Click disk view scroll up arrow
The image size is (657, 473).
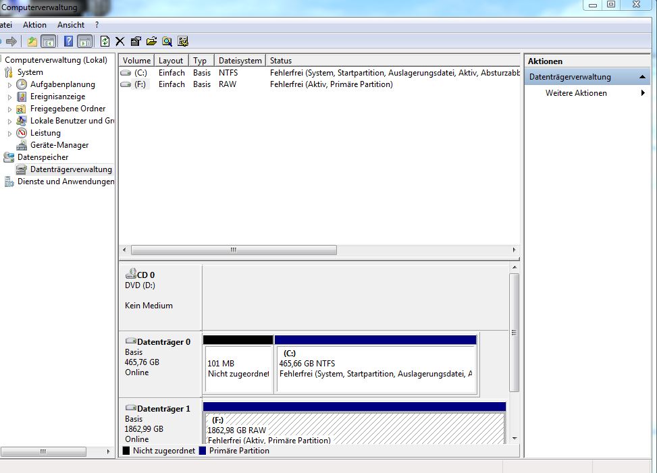click(x=514, y=267)
